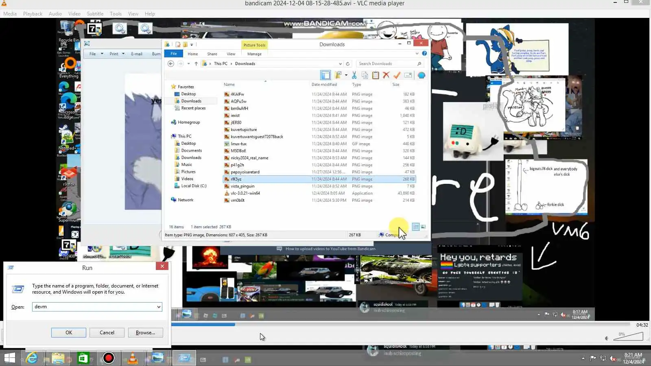Switch to large thumbnails view in status bar
Image resolution: width=651 pixels, height=366 pixels.
pos(423,227)
